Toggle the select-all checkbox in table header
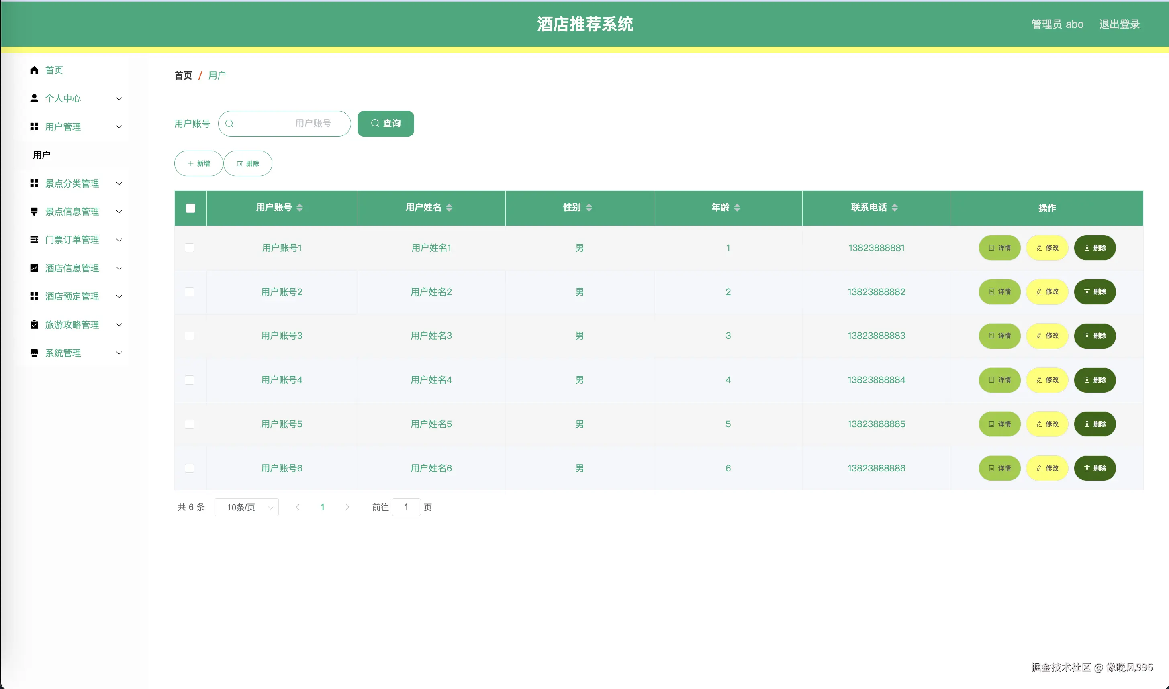The height and width of the screenshot is (689, 1169). click(x=190, y=208)
